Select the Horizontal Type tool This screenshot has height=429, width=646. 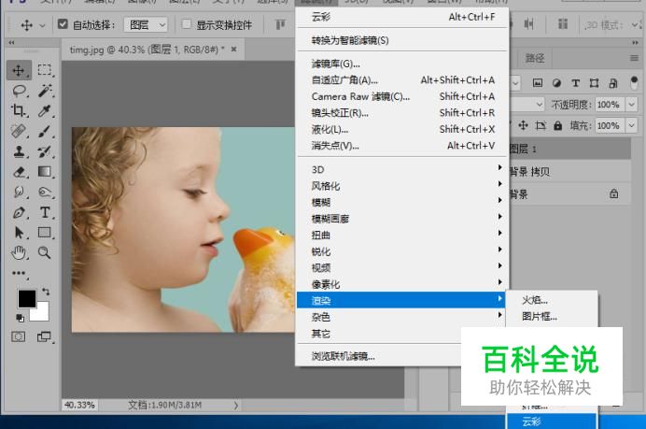click(45, 212)
